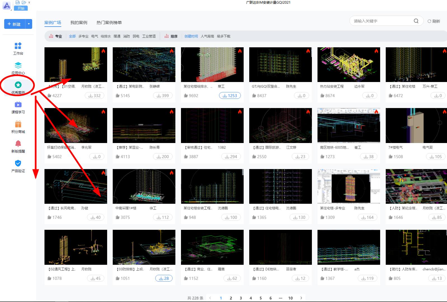The height and width of the screenshot is (302, 447).
Task: Filter by 暖通 specialty
Action: [117, 36]
